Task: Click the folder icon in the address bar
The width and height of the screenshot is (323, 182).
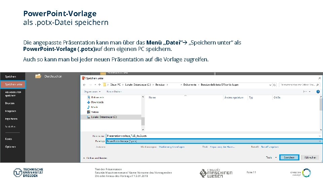Action: pos(104,85)
